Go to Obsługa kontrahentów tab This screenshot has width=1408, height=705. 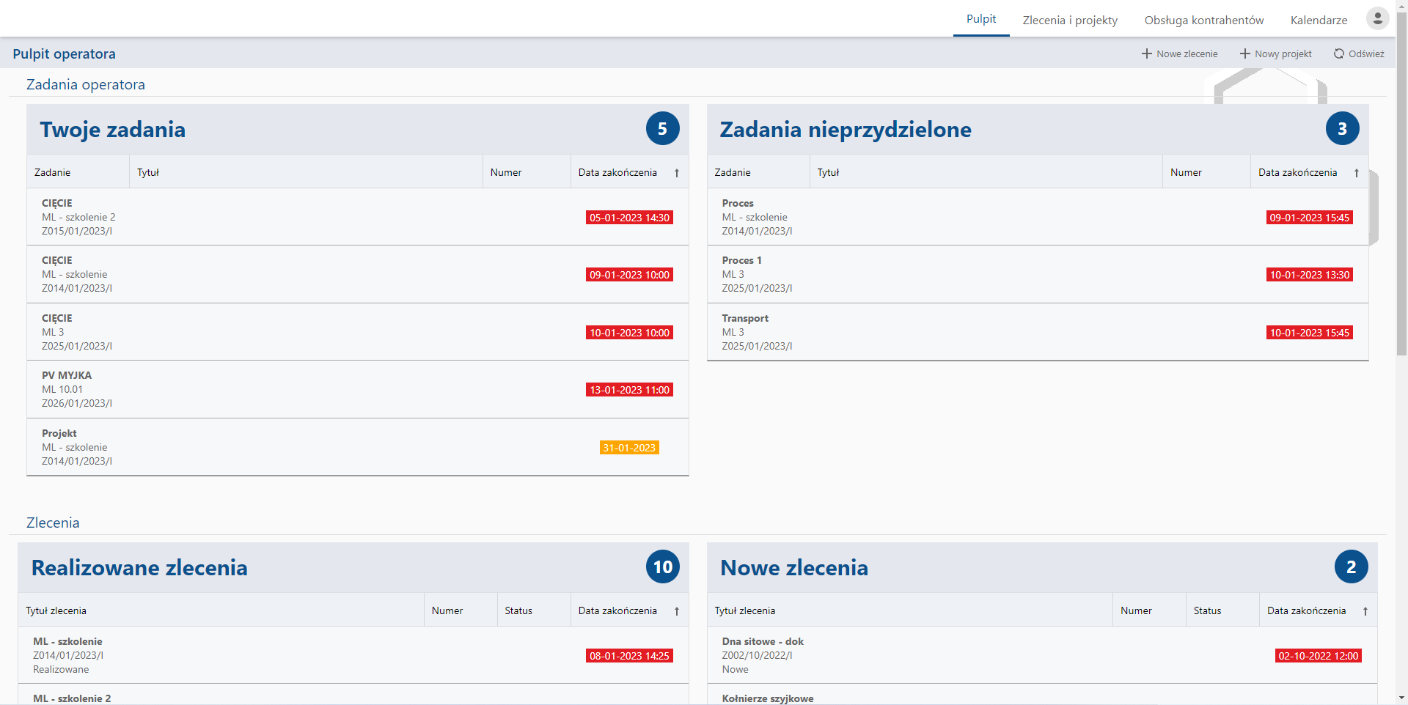(x=1203, y=20)
